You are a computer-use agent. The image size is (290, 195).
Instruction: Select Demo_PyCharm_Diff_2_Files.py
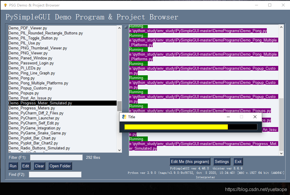[x=63, y=113]
